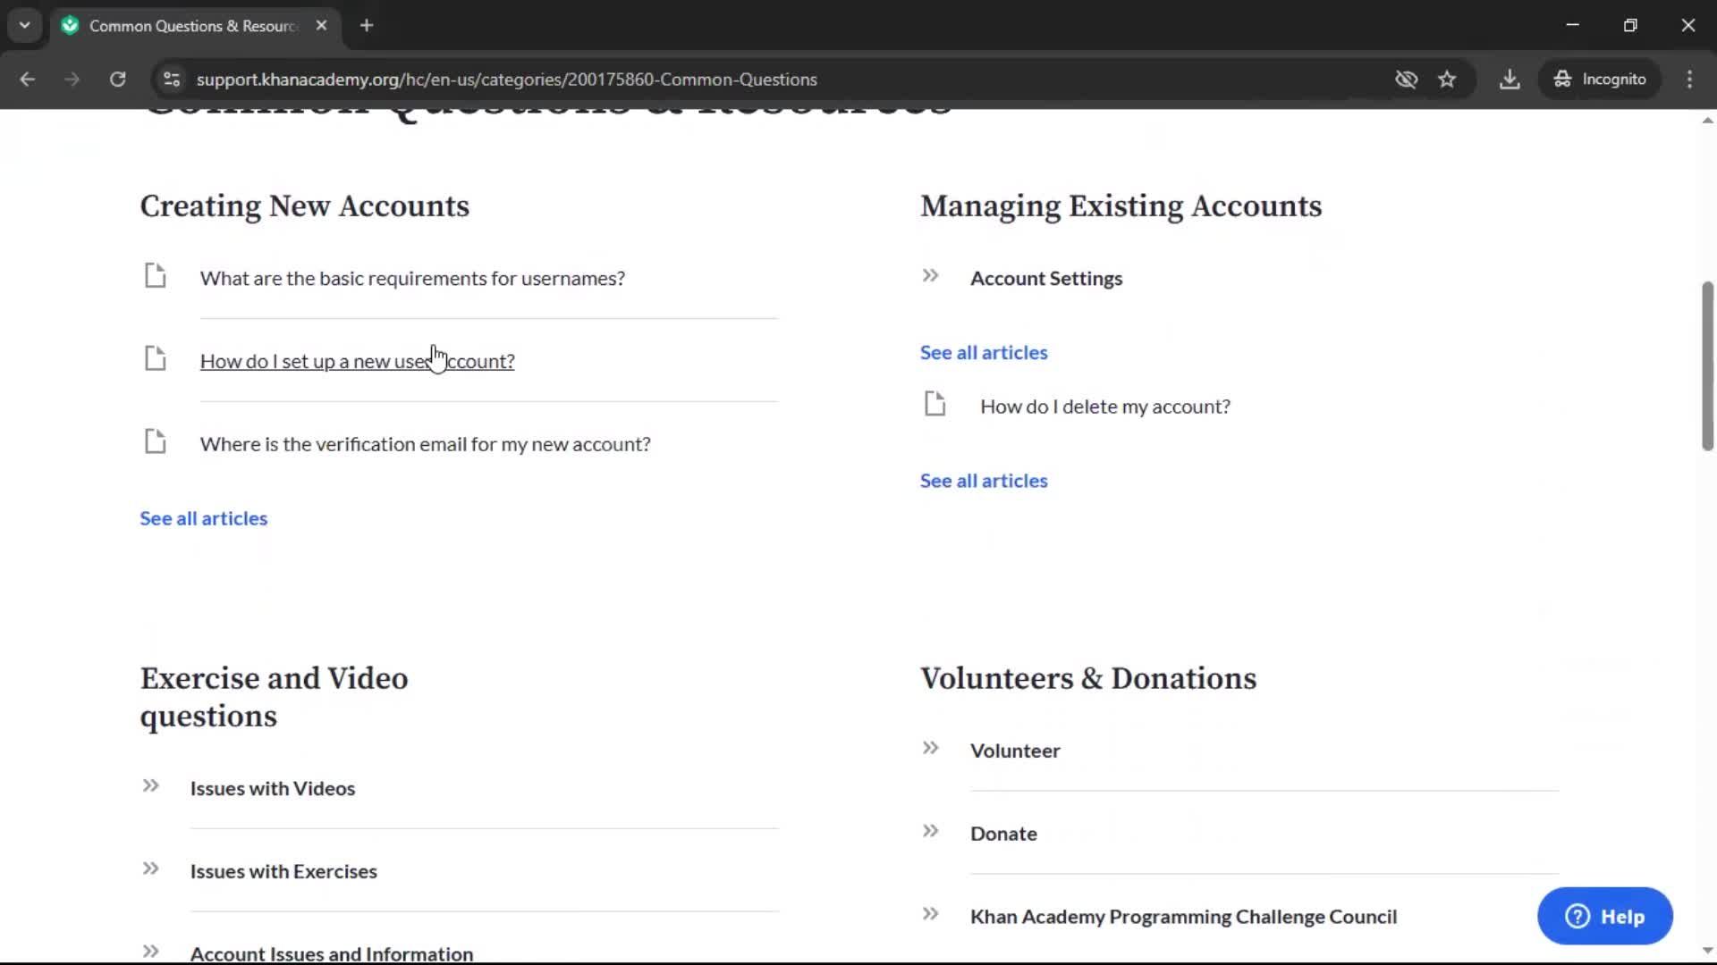
Task: Open the Donate section link
Action: point(1003,835)
